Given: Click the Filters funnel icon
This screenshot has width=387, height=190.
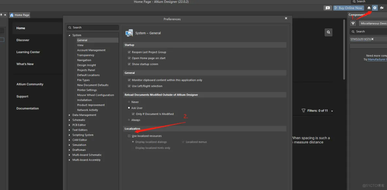Looking at the screenshot, I should point(304,111).
